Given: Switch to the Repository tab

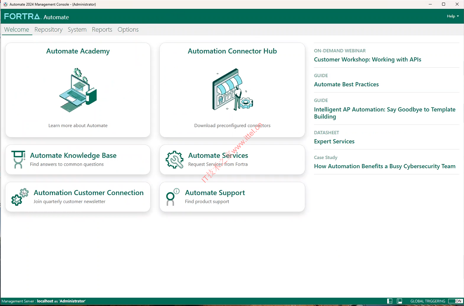Looking at the screenshot, I should coord(48,29).
